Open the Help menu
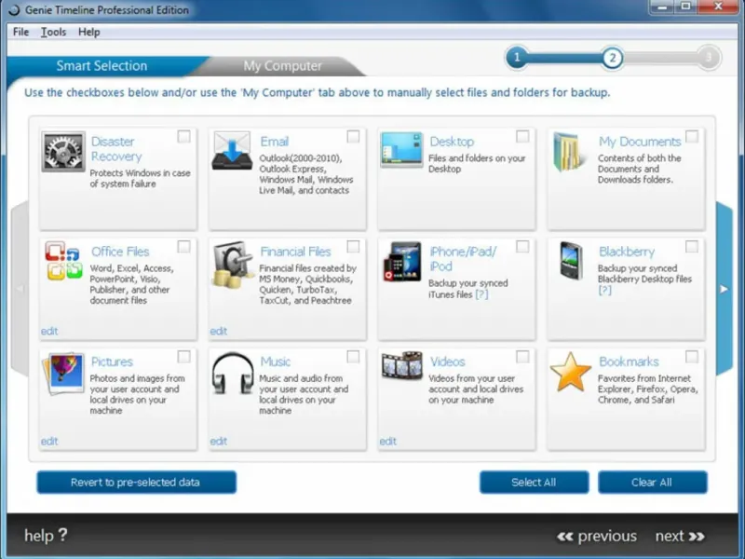Viewport: 745px width, 559px height. point(88,32)
